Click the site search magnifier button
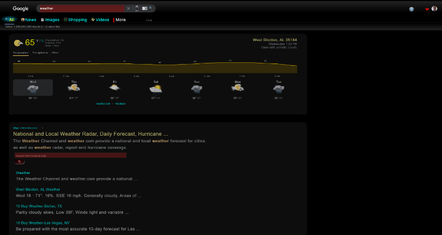The height and width of the screenshot is (235, 442). [19, 162]
